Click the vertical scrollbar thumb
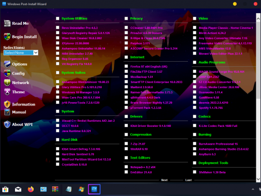This screenshot has height=196, width=261. (258, 60)
